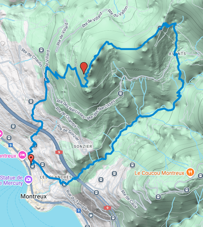
Task: Click the LES PLANCHES neighborhood label
Action: click(56, 177)
